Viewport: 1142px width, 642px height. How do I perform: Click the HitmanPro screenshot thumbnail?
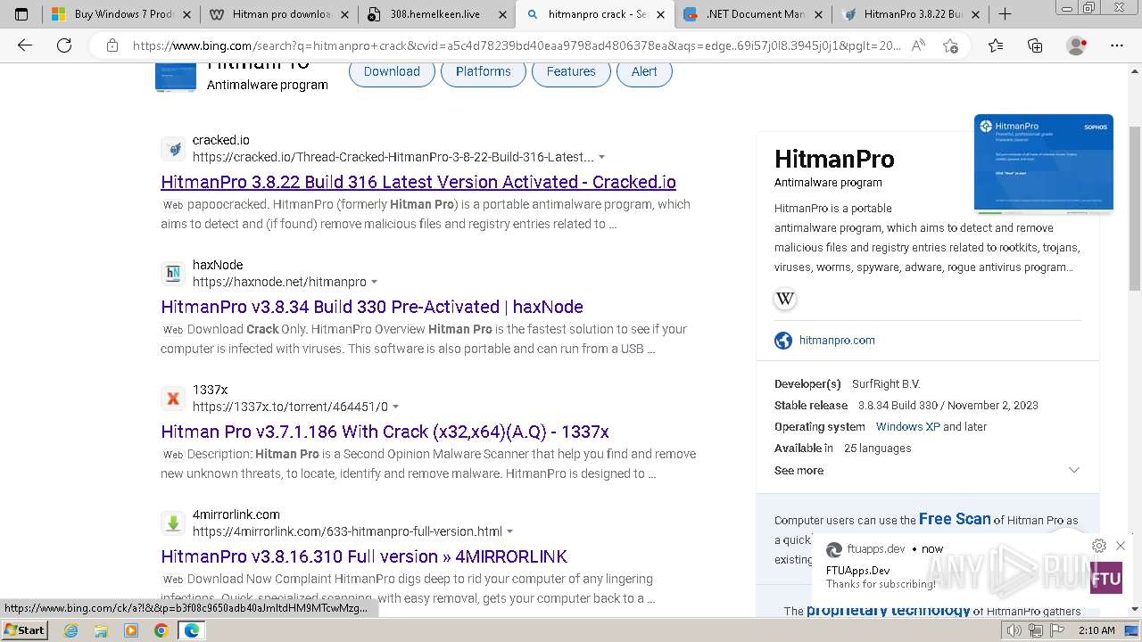point(1044,165)
